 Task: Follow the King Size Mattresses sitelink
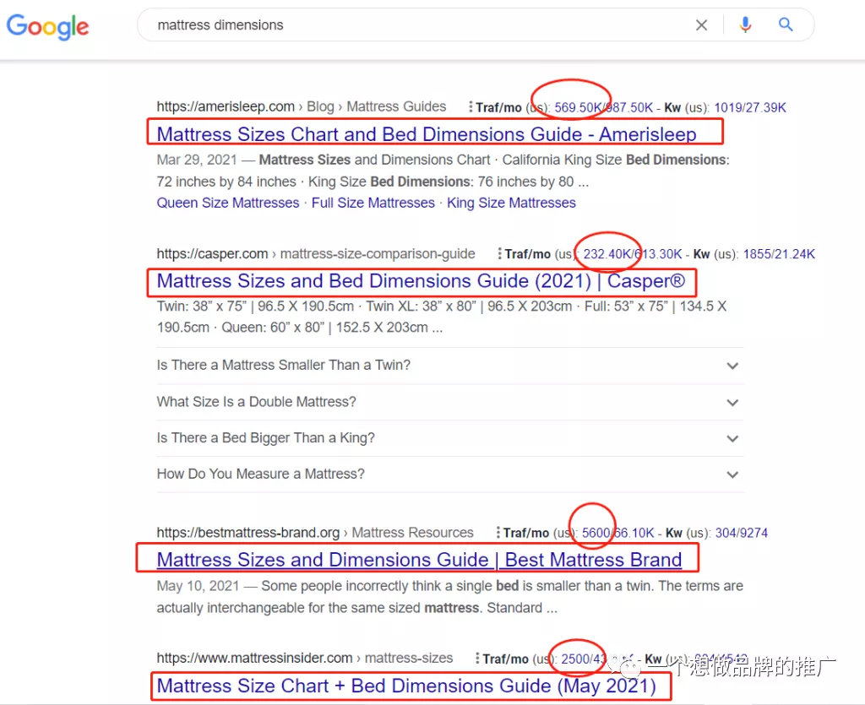511,203
